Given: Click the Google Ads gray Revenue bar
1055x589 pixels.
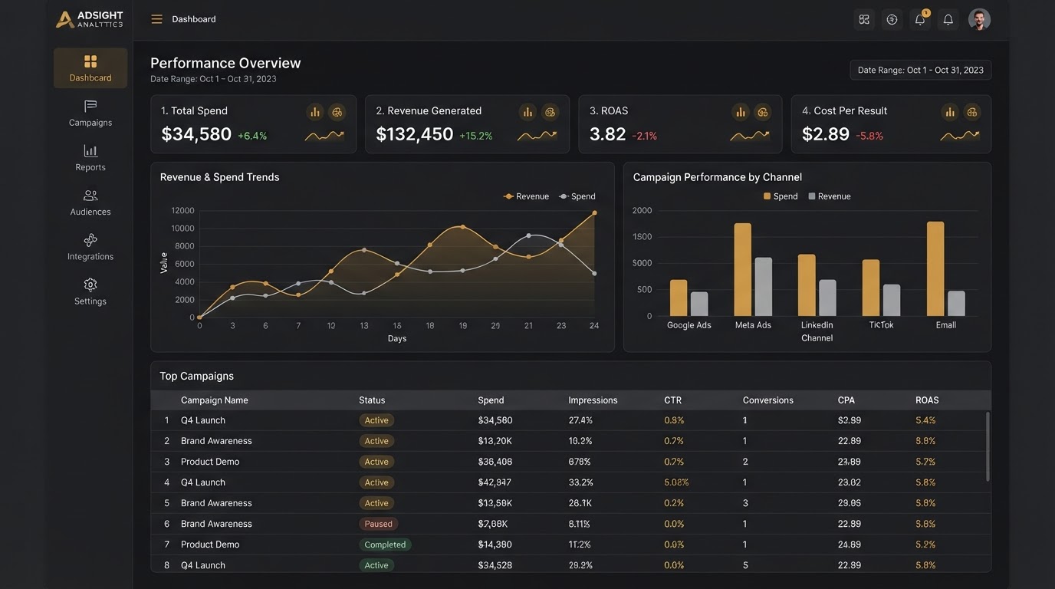Looking at the screenshot, I should click(699, 304).
